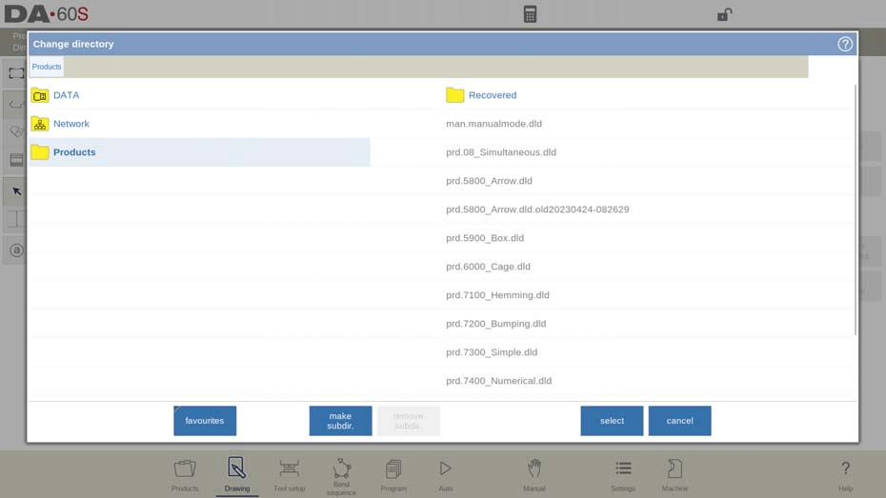Screen dimensions: 886x498
Task: Open the calculator icon in top bar
Action: pyautogui.click(x=530, y=14)
